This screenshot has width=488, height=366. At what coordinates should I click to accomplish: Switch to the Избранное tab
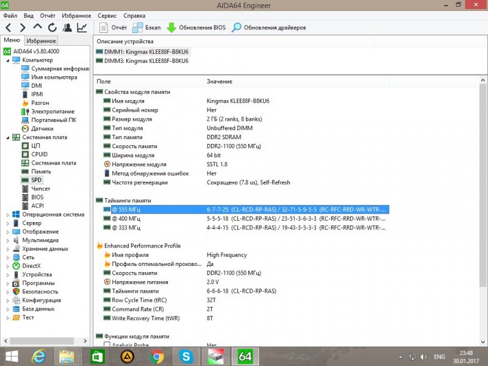point(41,41)
